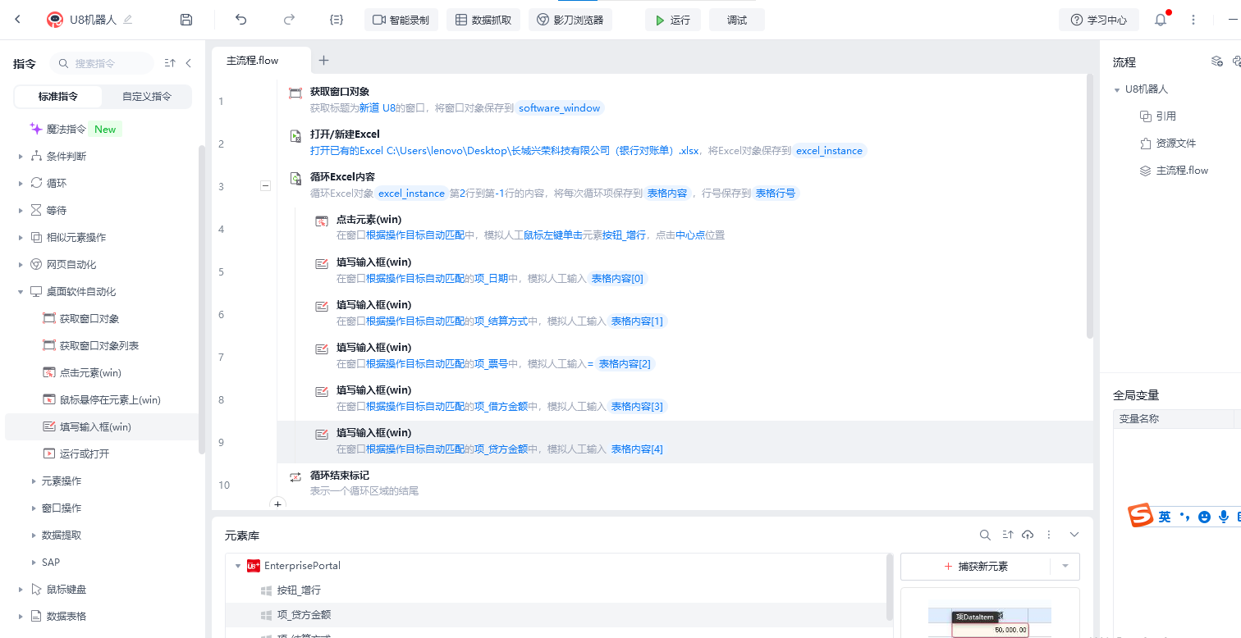This screenshot has height=638, width=1241.
Task: Click the Sogou input method S logo
Action: 1139,517
